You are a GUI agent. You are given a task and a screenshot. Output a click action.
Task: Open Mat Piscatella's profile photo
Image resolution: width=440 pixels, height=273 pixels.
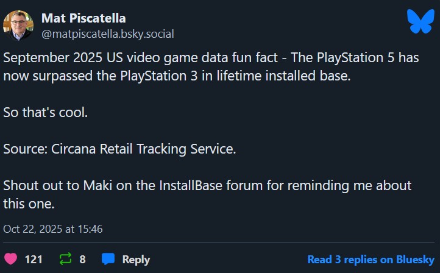(18, 25)
